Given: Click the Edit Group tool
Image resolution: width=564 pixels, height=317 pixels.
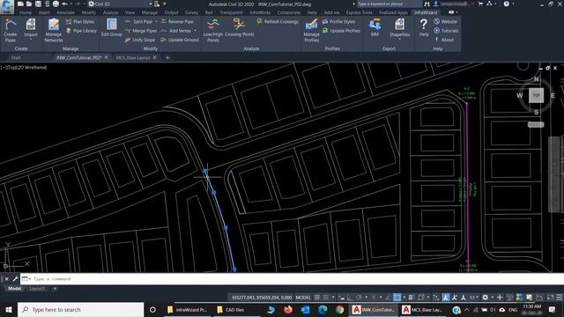Looking at the screenshot, I should click(x=112, y=27).
